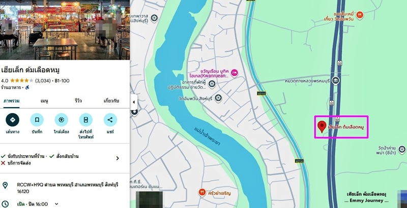
Task: Expand opening hours dropdown arrow
Action: pos(56,204)
